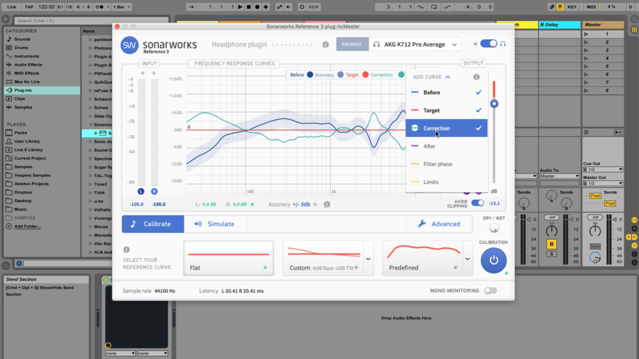
Task: Open Max for Live category
Action: pyautogui.click(x=27, y=82)
